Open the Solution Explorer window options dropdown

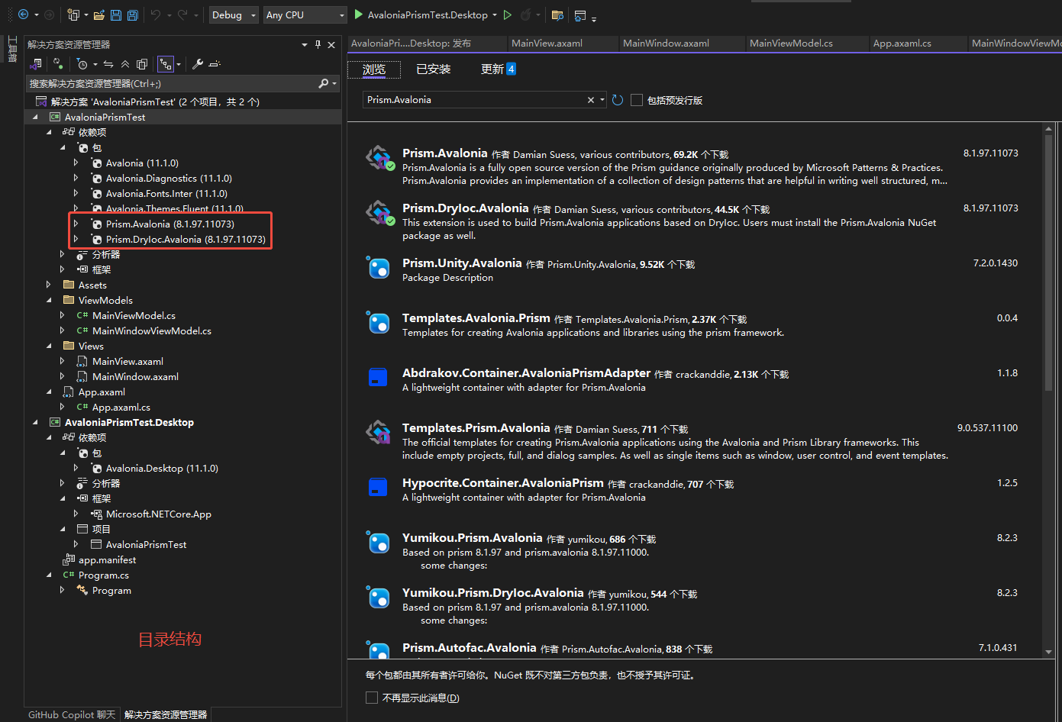tap(305, 44)
